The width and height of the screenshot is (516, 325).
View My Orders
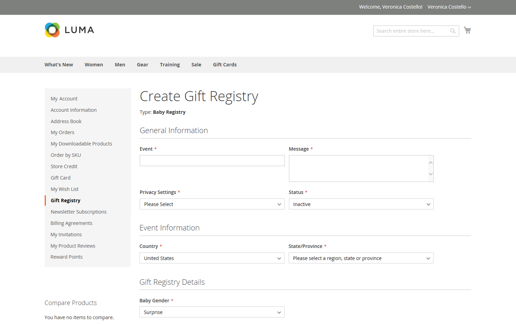tap(62, 132)
